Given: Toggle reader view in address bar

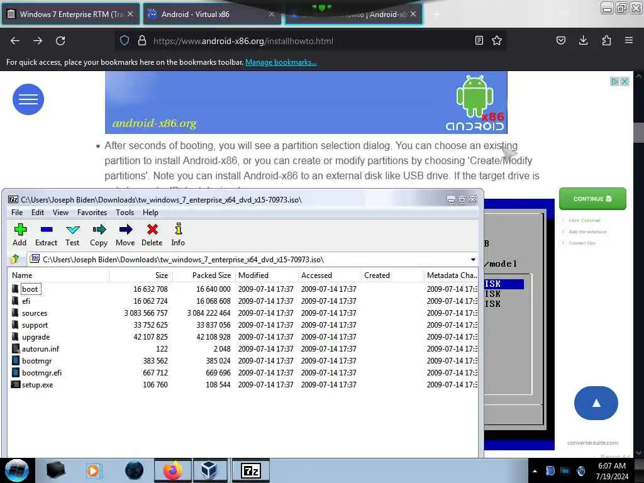Looking at the screenshot, I should (x=479, y=40).
